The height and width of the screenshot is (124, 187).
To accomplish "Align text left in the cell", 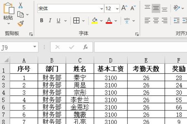I will 147,20.
